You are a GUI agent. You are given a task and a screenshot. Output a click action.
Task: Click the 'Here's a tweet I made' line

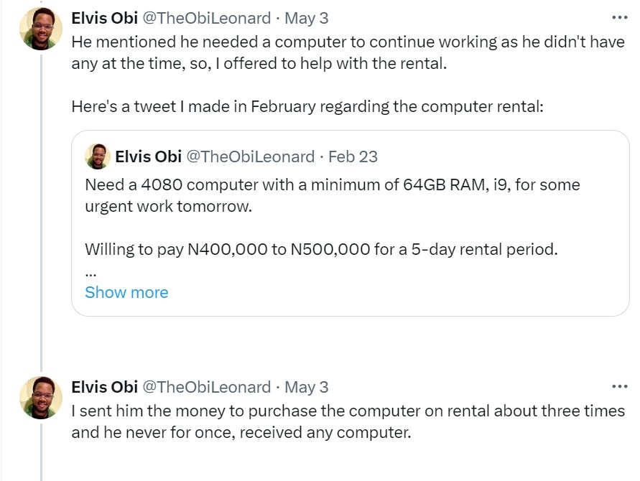[x=307, y=107]
